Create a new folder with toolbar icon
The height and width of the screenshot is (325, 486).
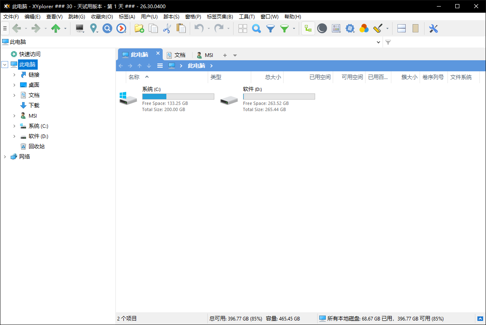[x=139, y=29]
